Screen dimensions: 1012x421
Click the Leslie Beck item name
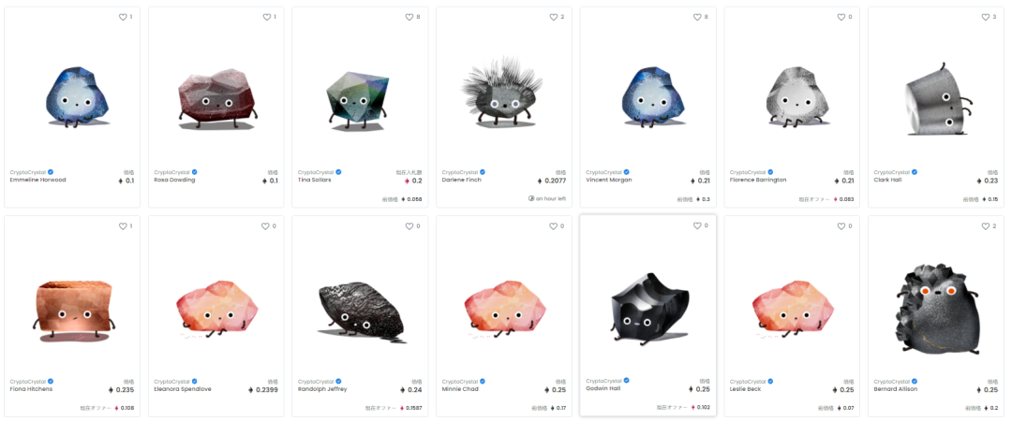coord(746,389)
